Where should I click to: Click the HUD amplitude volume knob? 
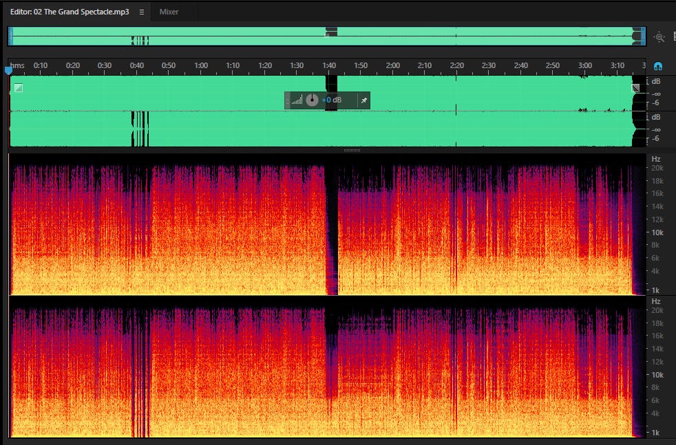point(312,100)
